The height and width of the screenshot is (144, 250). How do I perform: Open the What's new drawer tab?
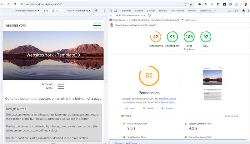pyautogui.click(x=132, y=143)
